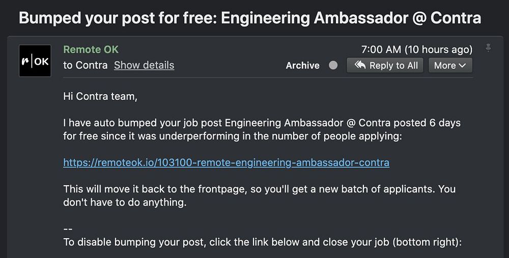Expand message headers via Show details
This screenshot has width=509, height=258.
pos(144,65)
